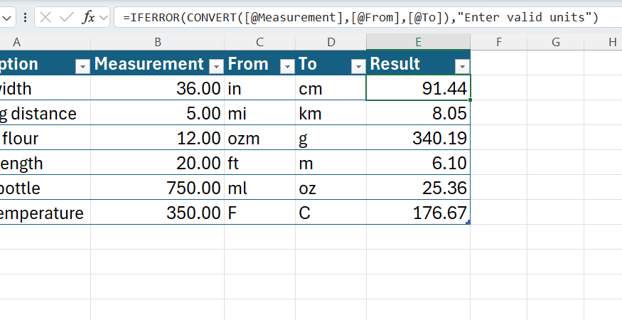Click the result cell 25.36
622x320 pixels.
click(x=418, y=188)
